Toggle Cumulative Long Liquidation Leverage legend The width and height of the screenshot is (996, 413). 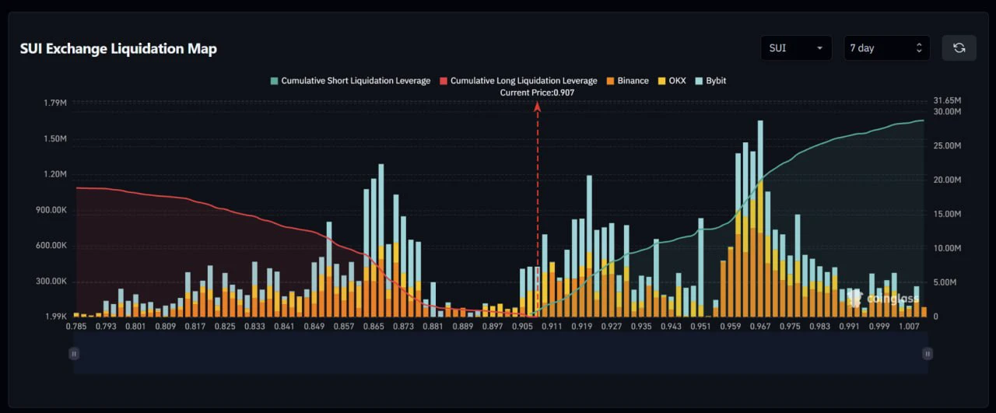click(x=518, y=81)
